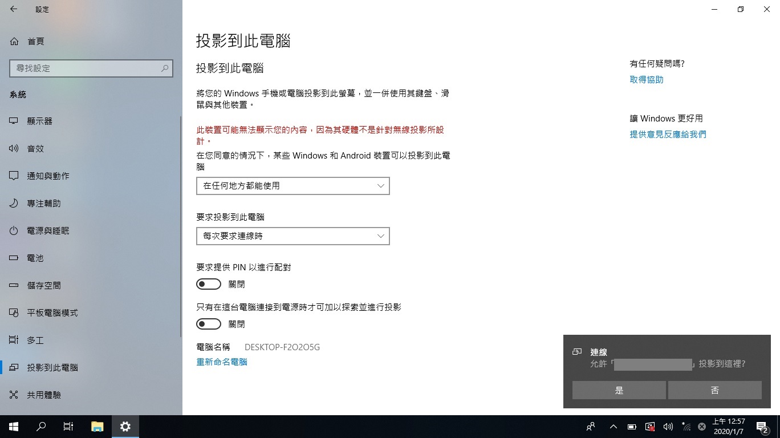
Task: Click 提供意見反應給我們 feedback link
Action: tap(668, 135)
